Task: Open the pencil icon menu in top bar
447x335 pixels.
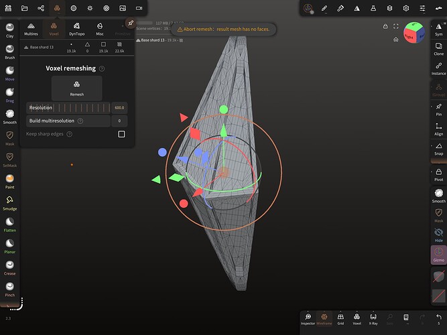Action: [x=324, y=8]
